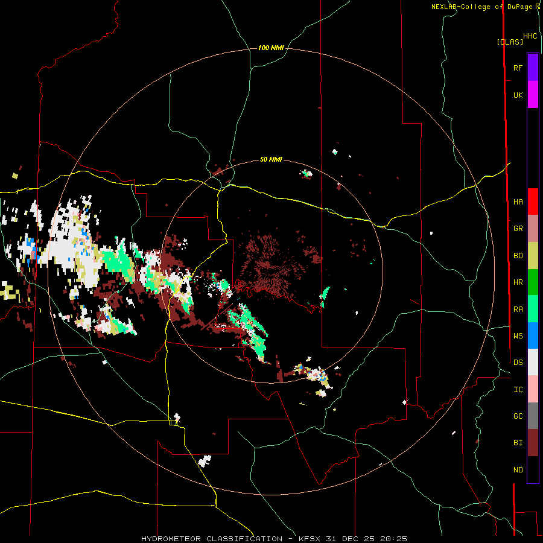Click the ND legend label
Screen dimensions: 543x543
(518, 470)
